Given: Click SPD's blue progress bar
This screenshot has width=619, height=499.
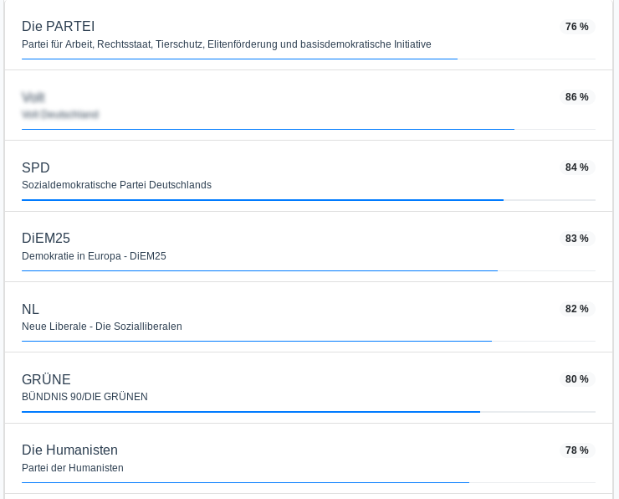Looking at the screenshot, I should (x=309, y=200).
